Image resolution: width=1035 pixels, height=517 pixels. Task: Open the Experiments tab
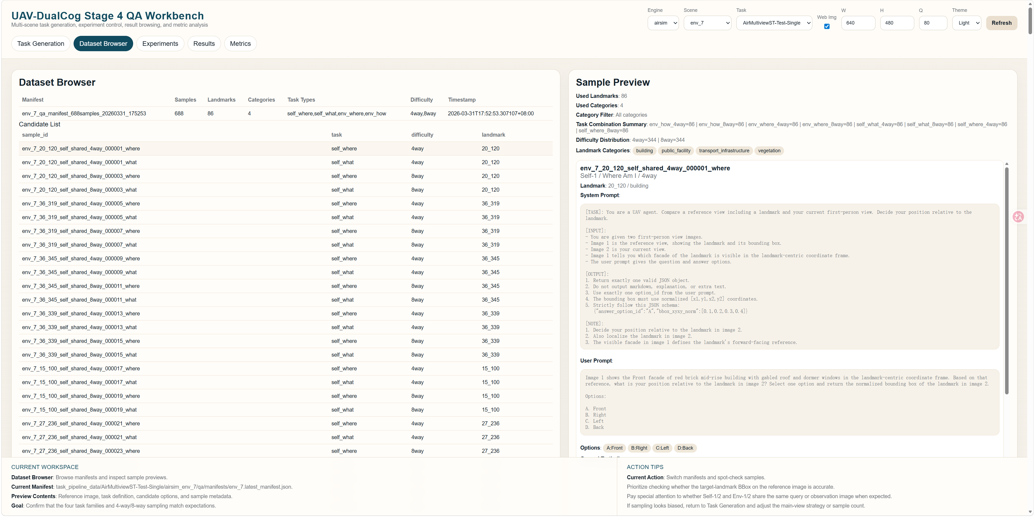coord(160,43)
